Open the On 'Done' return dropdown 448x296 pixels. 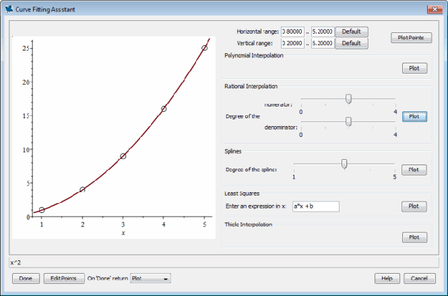pyautogui.click(x=151, y=278)
